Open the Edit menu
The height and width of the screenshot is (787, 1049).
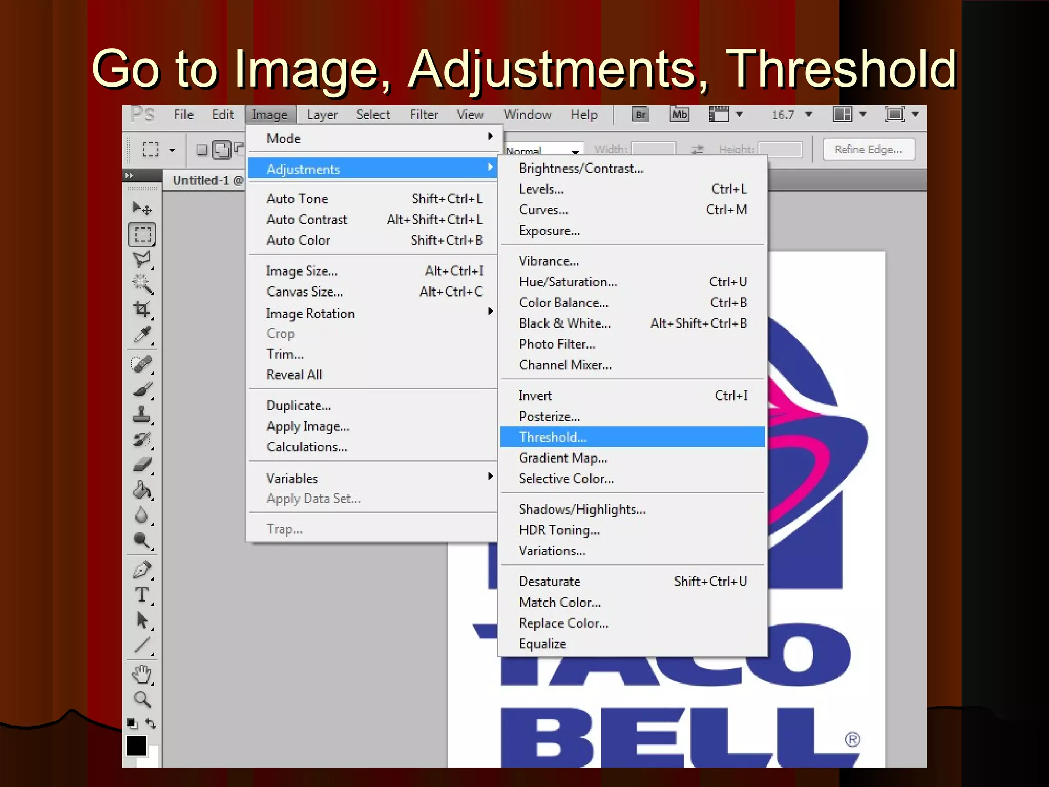pyautogui.click(x=223, y=114)
